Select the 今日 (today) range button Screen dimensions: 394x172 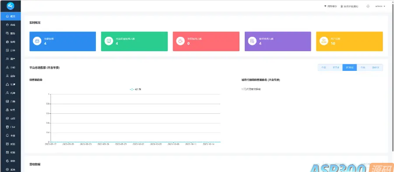324,67
